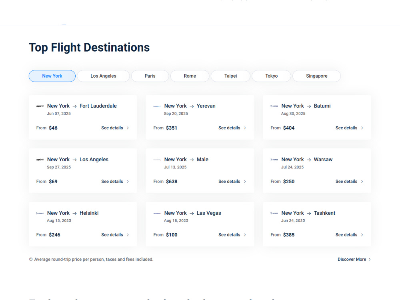Click the Spirit logo on Fort Lauderdale card
400x300 pixels.
pos(40,106)
